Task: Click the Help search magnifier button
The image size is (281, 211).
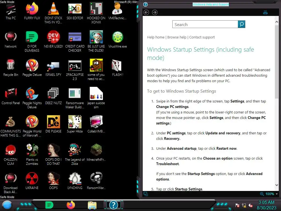Action: pyautogui.click(x=241, y=24)
